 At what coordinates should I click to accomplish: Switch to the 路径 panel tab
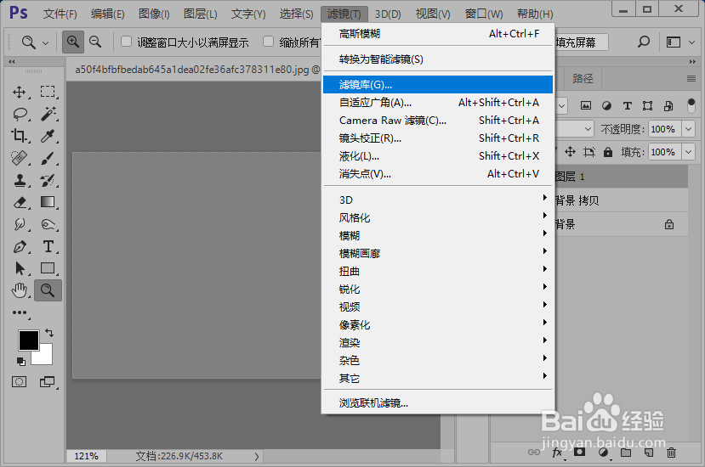[x=583, y=79]
